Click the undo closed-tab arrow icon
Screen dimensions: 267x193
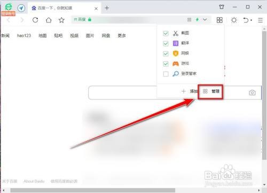pos(246,20)
